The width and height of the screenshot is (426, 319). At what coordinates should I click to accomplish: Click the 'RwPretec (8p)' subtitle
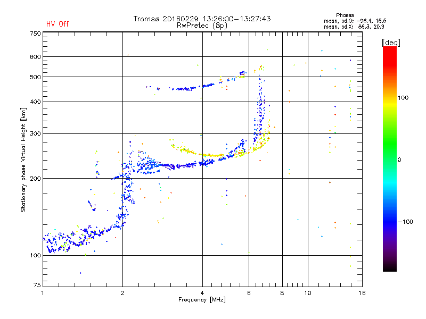point(202,26)
